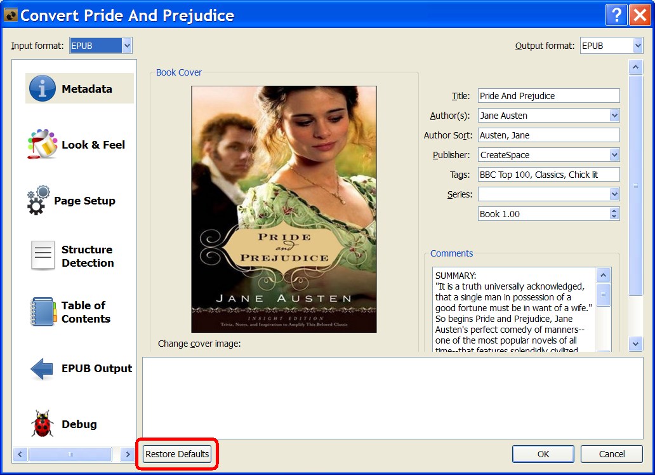The height and width of the screenshot is (475, 655).
Task: Open the Metadata section
Action: pyautogui.click(x=79, y=89)
